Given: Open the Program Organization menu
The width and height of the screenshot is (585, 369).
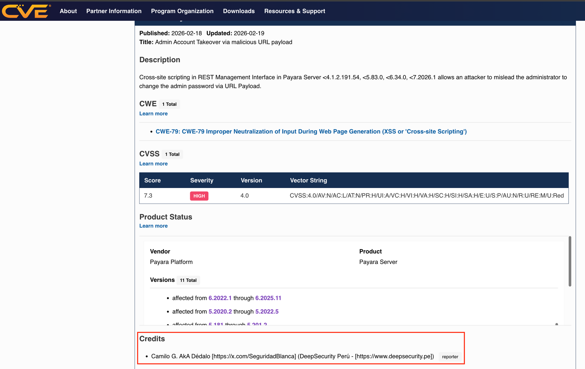Looking at the screenshot, I should pyautogui.click(x=182, y=11).
